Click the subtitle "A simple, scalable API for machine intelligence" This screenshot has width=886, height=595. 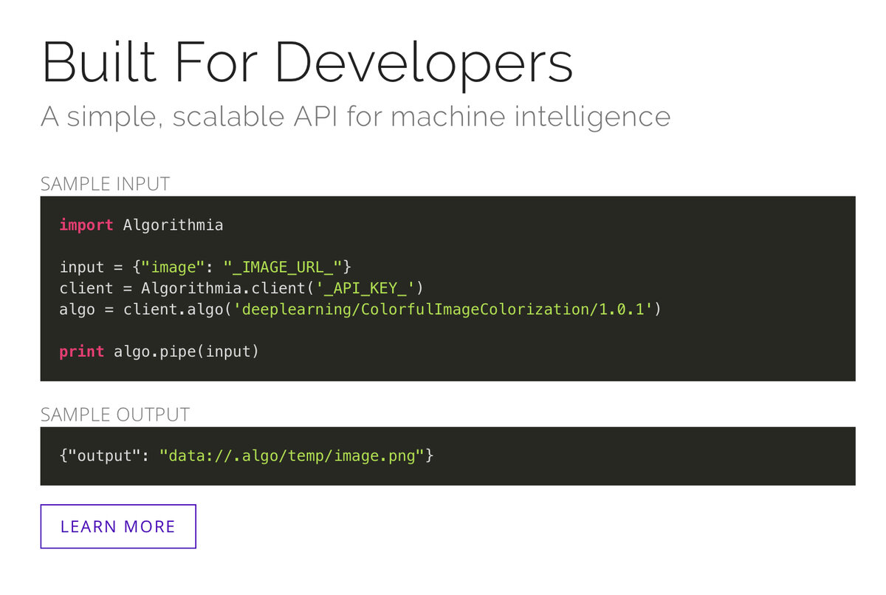point(355,118)
